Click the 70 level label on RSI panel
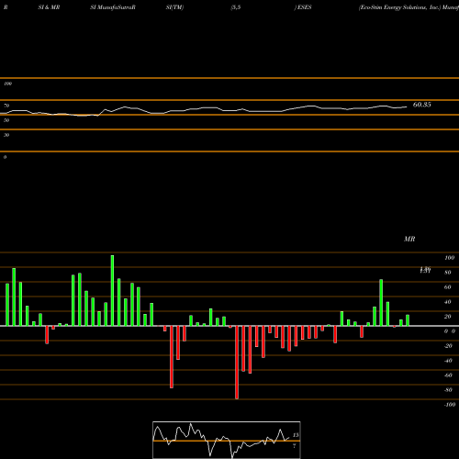The height and width of the screenshot is (459, 459). tap(6, 106)
